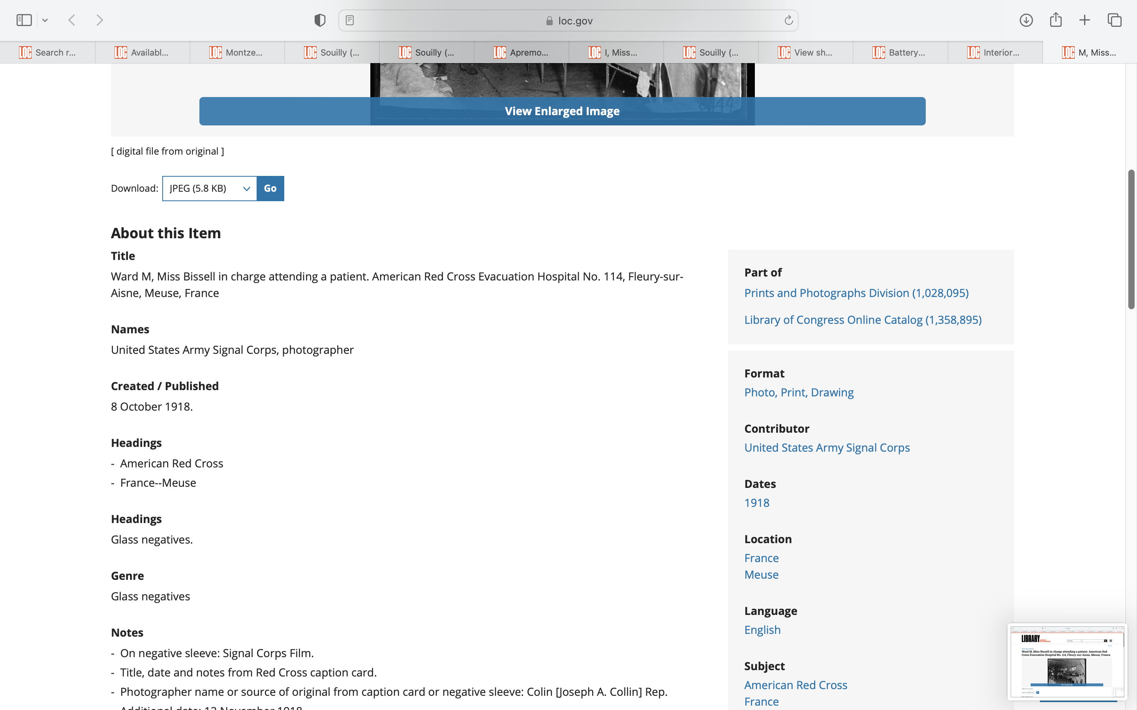Follow United States Army Signal Corps link

826,448
